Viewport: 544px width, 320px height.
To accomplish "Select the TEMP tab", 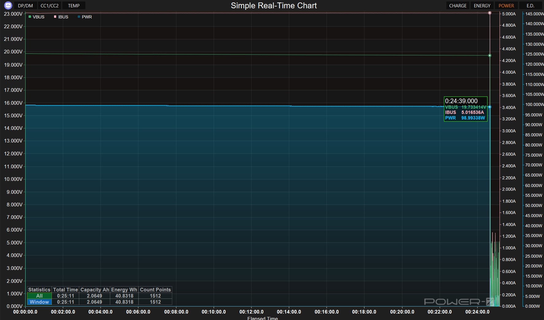I will tap(74, 6).
